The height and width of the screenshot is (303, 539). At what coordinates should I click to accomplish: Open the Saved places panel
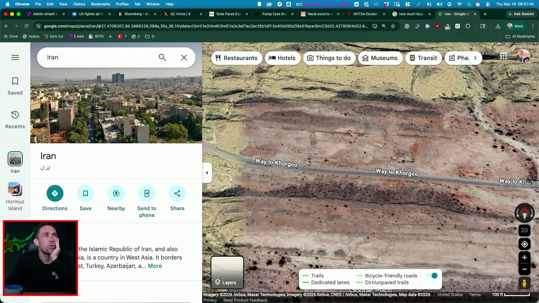point(15,86)
